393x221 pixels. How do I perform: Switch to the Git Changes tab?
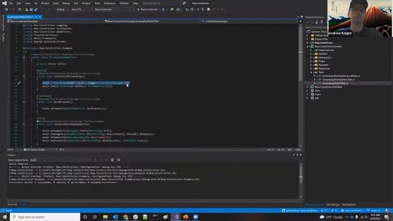[x=333, y=204]
